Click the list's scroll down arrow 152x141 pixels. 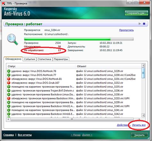(x=143, y=115)
